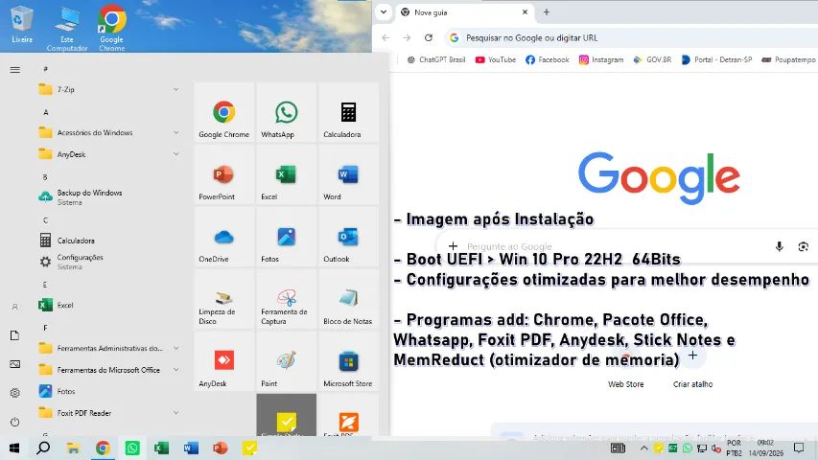The image size is (818, 460).
Task: Open Configurações in the app list
Action: click(109, 262)
